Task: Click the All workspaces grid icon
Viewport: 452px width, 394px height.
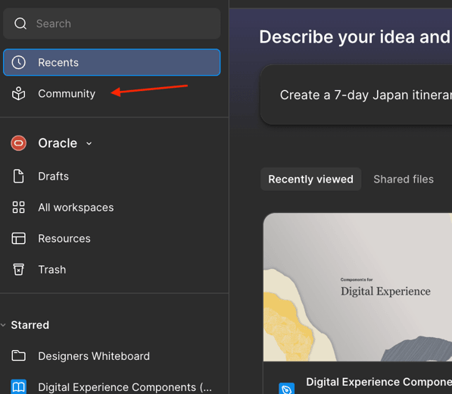Action: click(x=19, y=208)
